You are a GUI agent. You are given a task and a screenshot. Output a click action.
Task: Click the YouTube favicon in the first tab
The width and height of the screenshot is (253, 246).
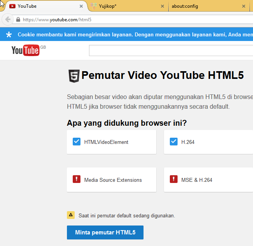[x=12, y=6]
